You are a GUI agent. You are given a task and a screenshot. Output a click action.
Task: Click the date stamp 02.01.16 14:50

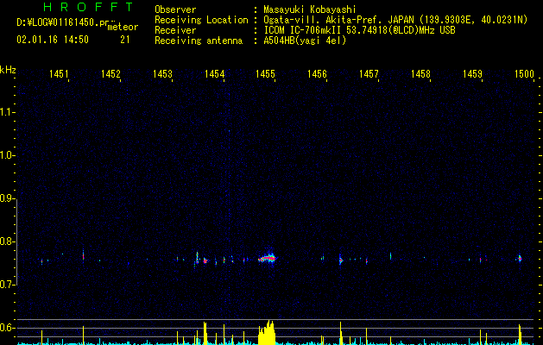(53, 40)
